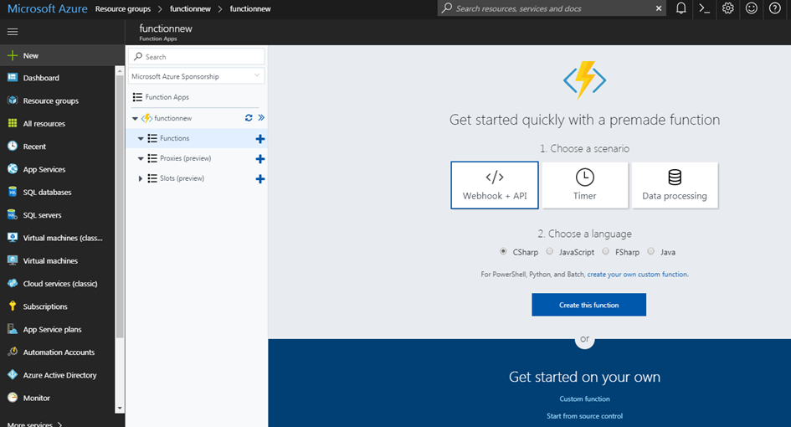This screenshot has height=427, width=791.
Task: Click the sidebar scrollbar up arrow
Action: pyautogui.click(x=120, y=70)
